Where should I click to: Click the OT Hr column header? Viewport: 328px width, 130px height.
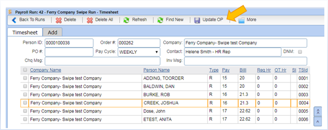280,70
